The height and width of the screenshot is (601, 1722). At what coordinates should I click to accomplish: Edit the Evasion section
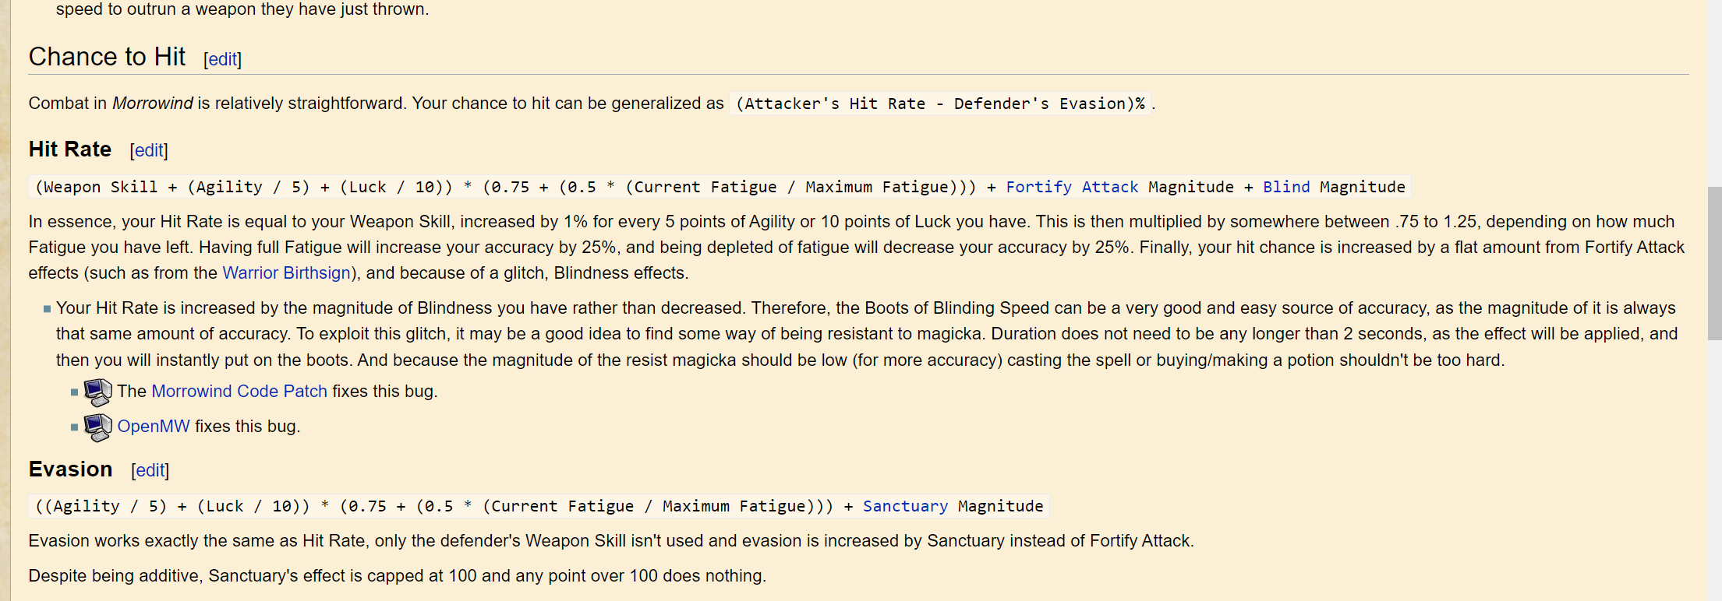click(150, 470)
